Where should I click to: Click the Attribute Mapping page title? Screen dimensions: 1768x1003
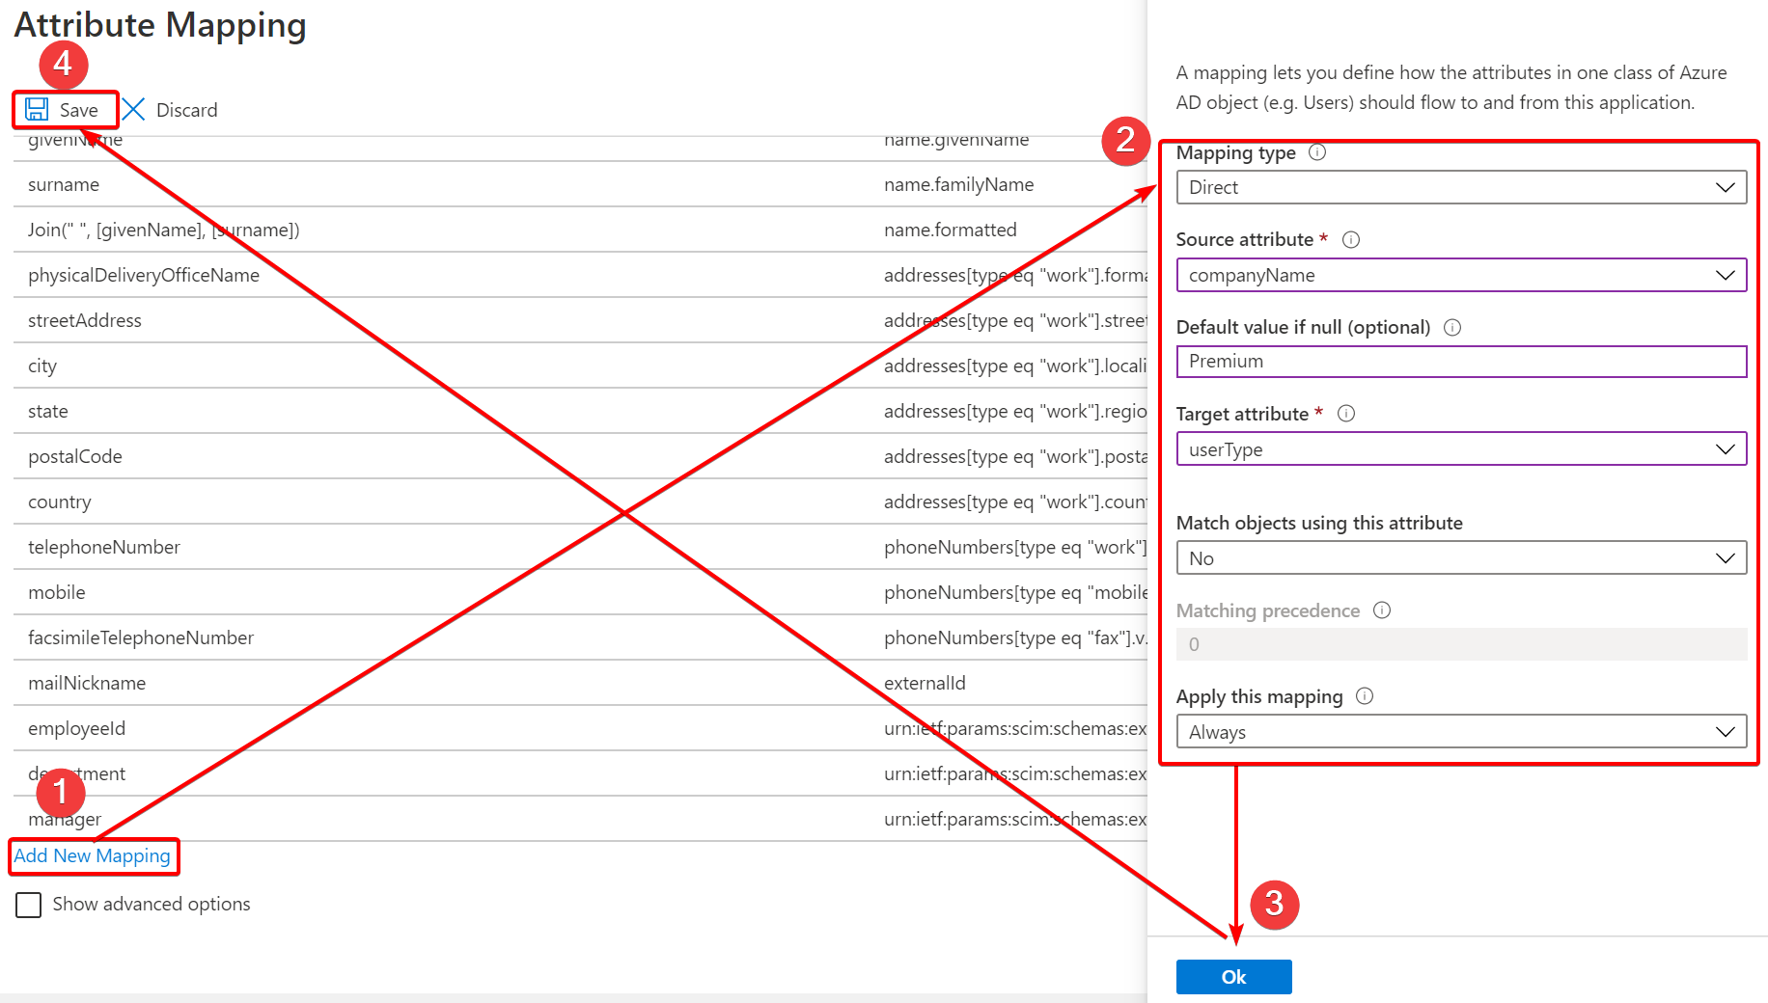click(x=160, y=25)
